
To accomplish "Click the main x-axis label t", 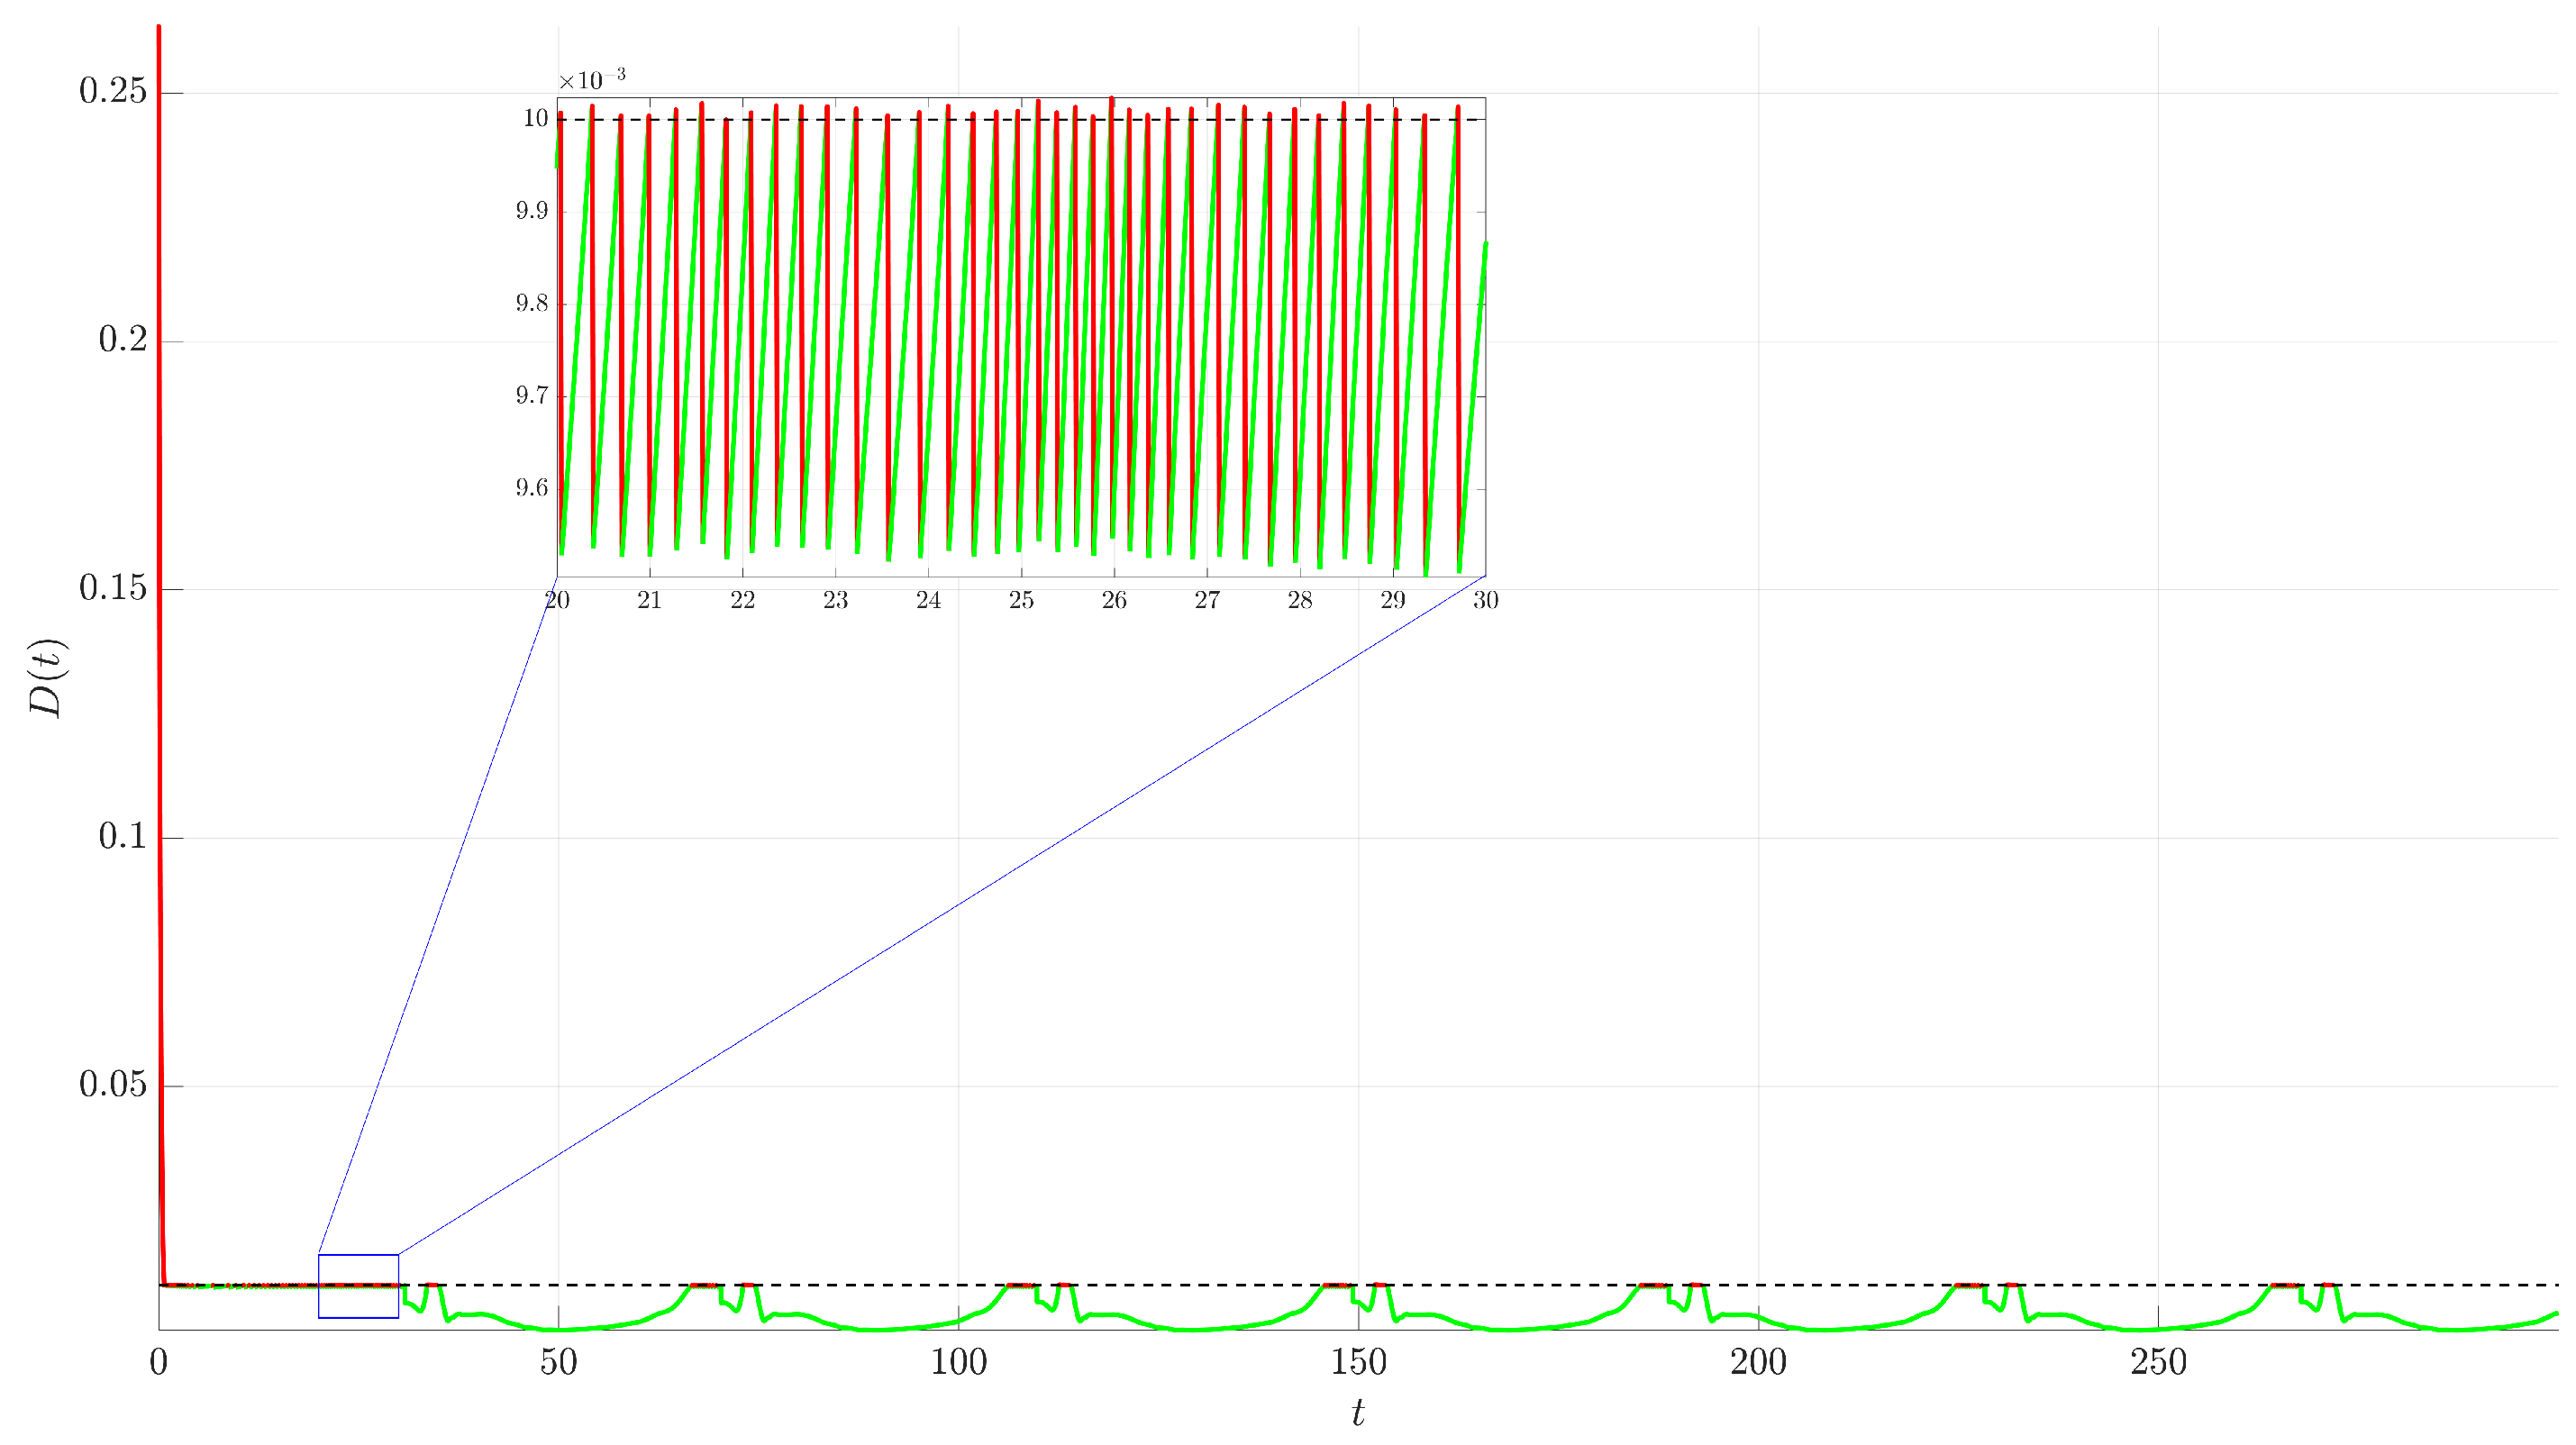I will point(1357,1413).
